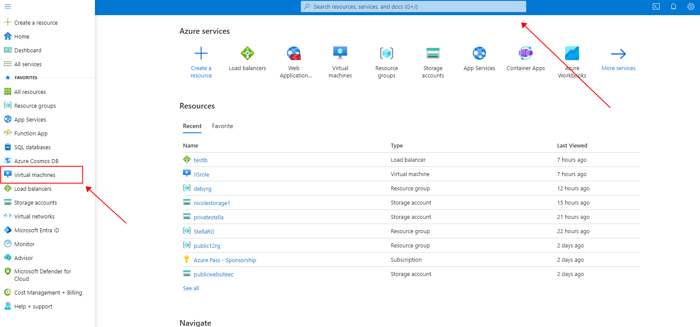Switch to the Favorite resources tab

(222, 126)
